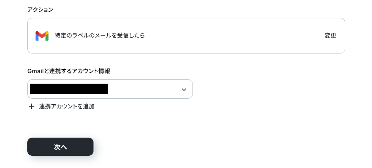Click the plus icon to add account
The image size is (372, 168).
pos(31,106)
